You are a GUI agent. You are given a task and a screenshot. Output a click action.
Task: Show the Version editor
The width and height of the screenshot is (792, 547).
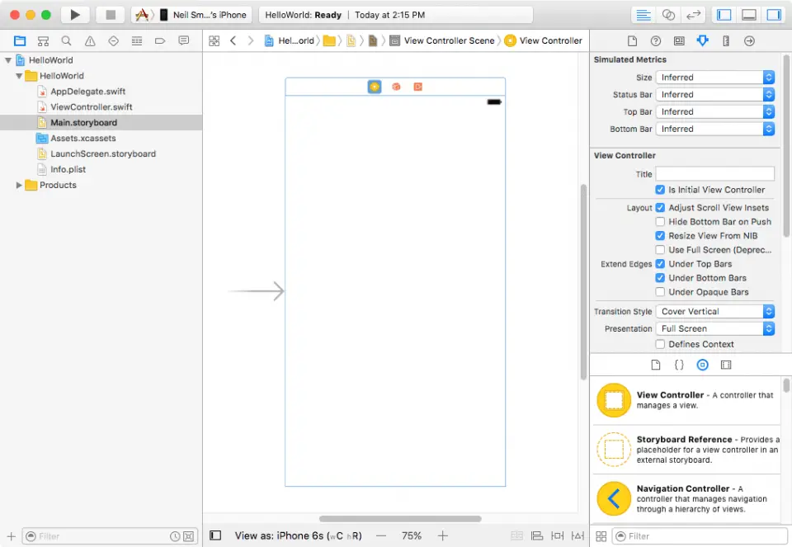[694, 15]
